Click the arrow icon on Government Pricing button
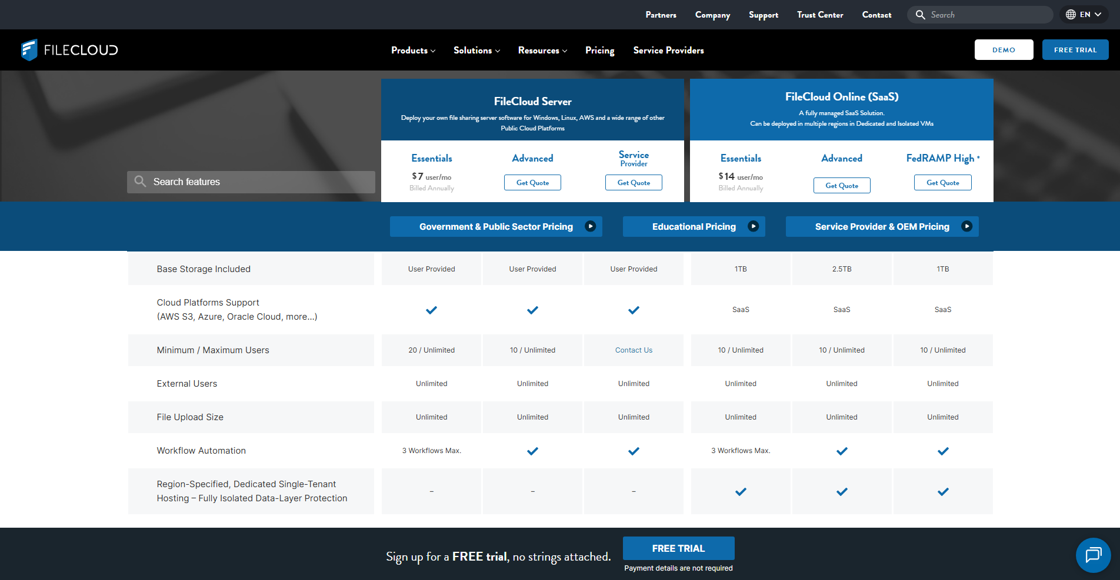 tap(591, 226)
